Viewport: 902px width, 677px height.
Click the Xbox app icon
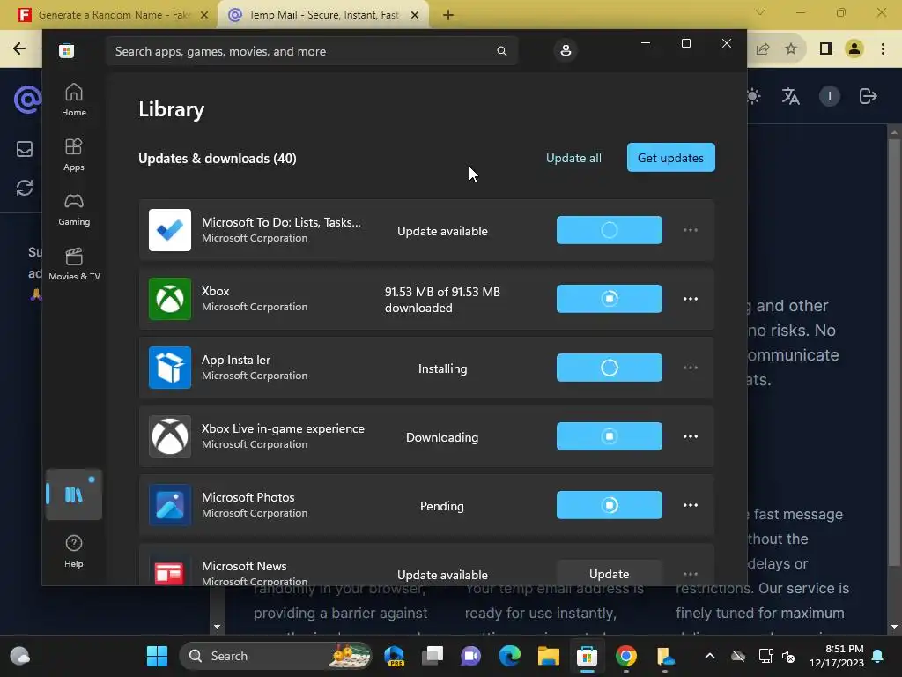[x=170, y=299]
